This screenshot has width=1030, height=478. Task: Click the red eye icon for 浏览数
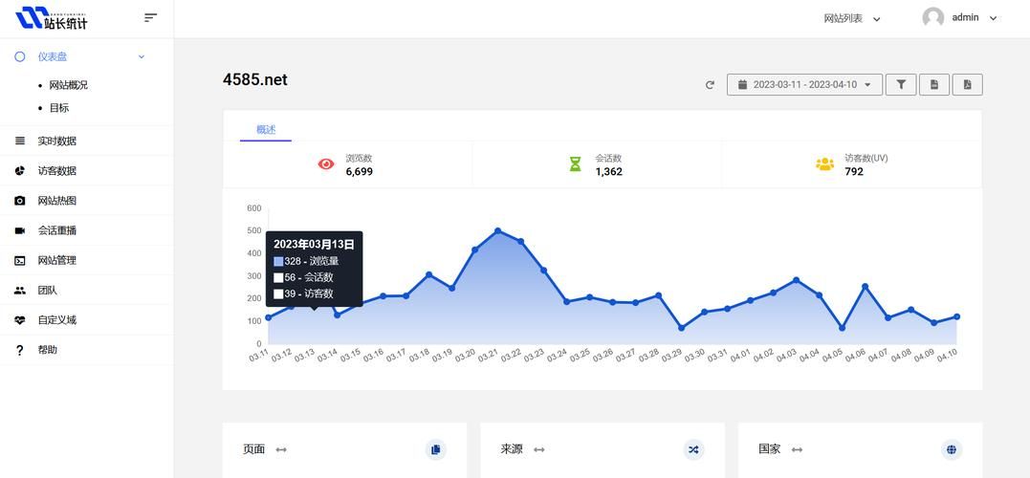pos(326,164)
